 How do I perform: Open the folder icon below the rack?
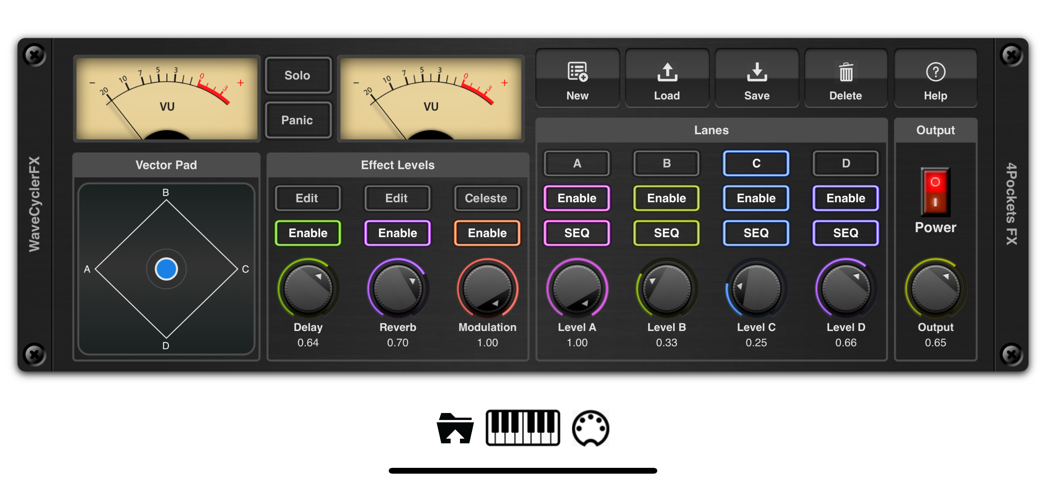pyautogui.click(x=455, y=428)
